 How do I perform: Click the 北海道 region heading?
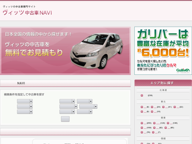point(163,90)
